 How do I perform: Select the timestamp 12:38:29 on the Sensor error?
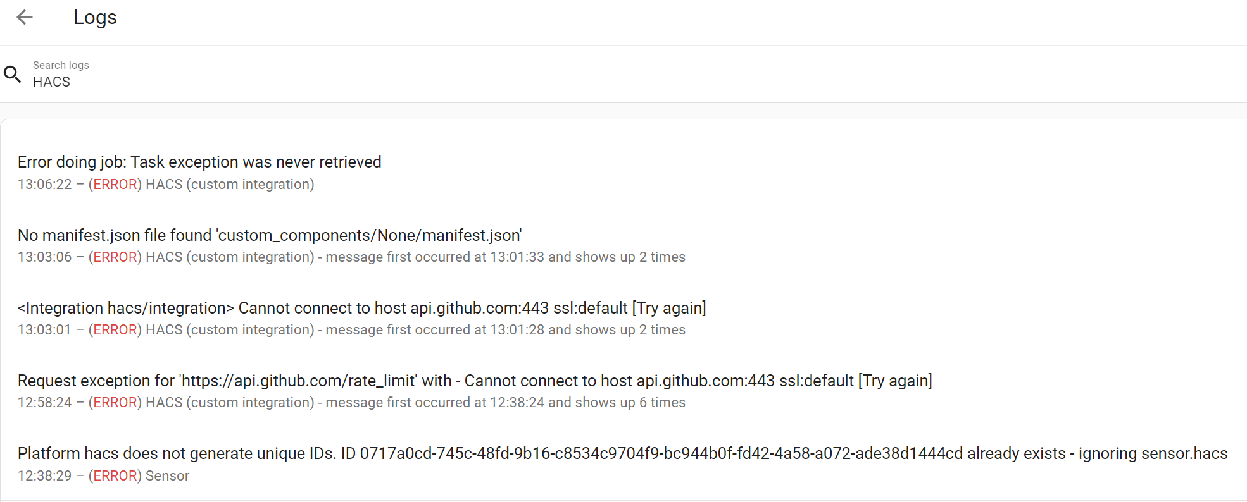click(44, 475)
